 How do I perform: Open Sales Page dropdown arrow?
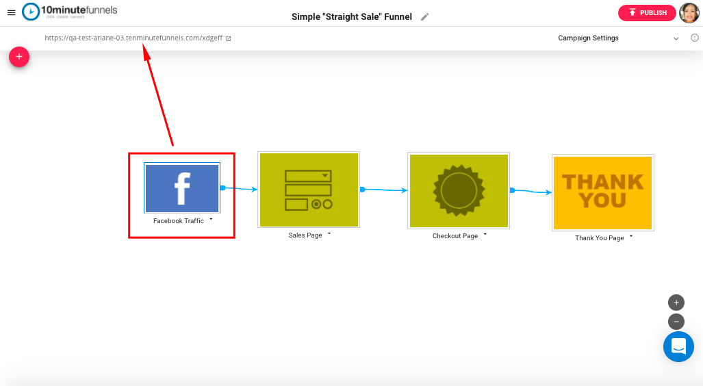[329, 233]
